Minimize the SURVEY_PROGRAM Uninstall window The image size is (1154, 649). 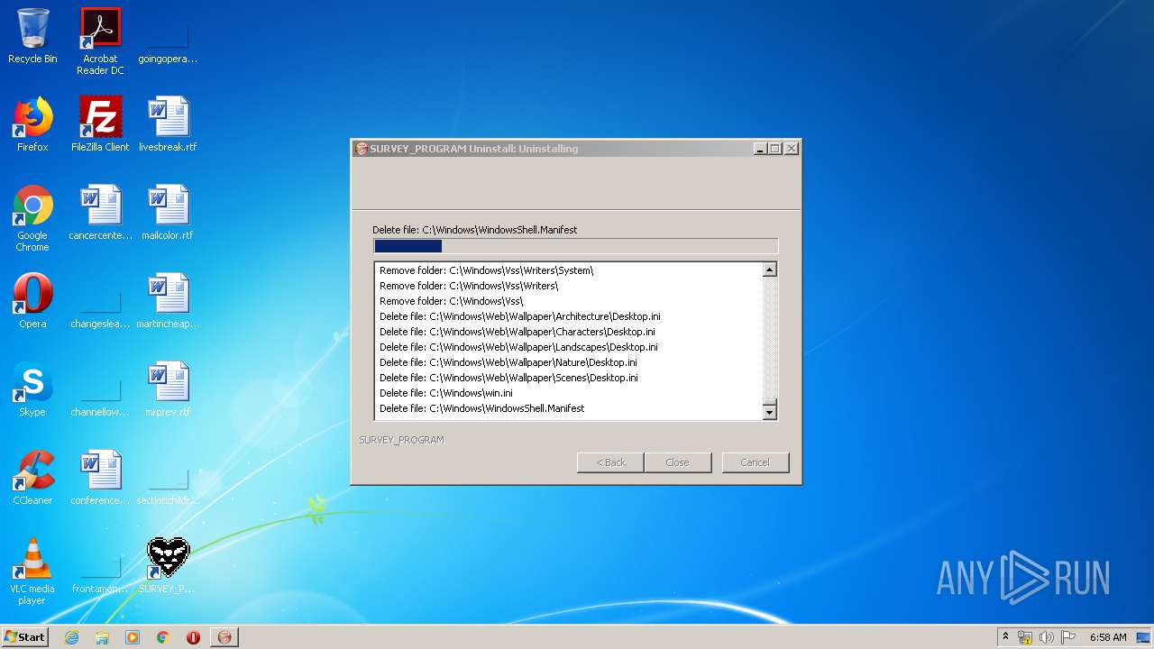760,149
